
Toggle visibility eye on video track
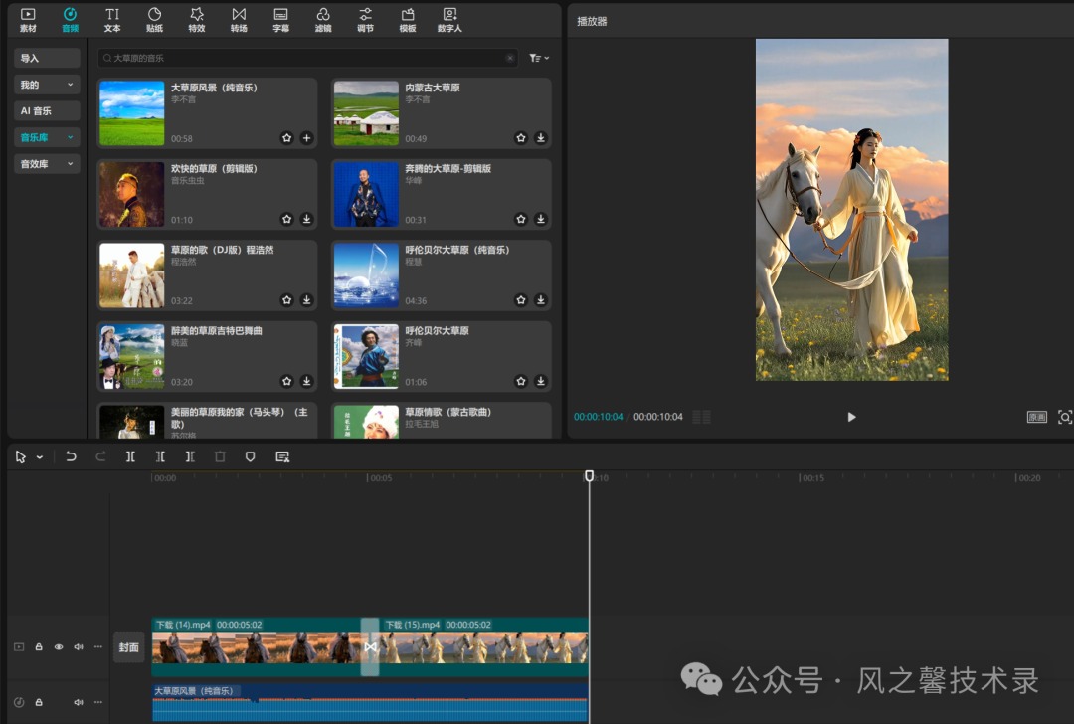(x=59, y=647)
